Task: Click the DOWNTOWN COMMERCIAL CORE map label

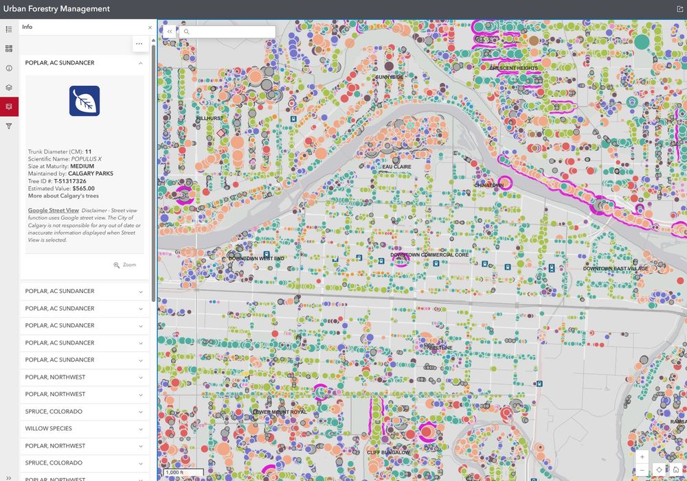Action: tap(429, 255)
